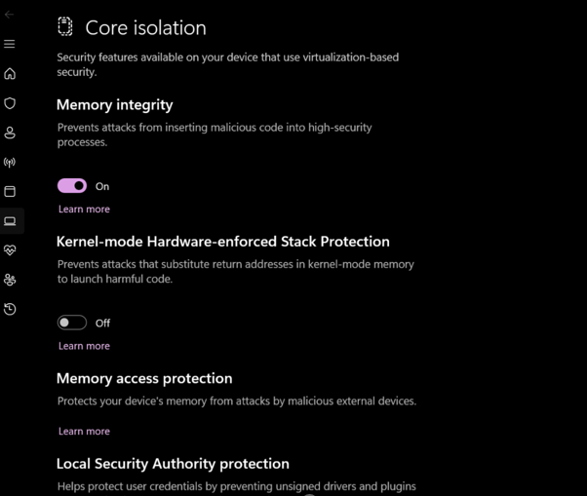Click the Core isolation chip icon
This screenshot has width=587, height=496.
tap(65, 26)
